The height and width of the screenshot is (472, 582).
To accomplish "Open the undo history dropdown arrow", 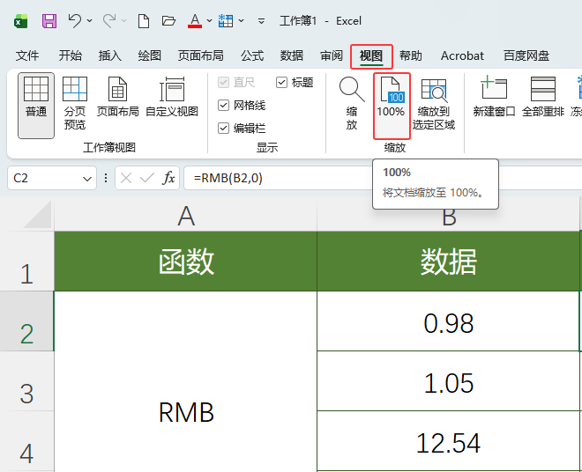I will click(x=89, y=21).
